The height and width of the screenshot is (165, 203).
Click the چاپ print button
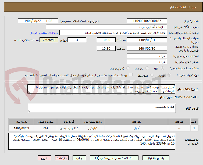[x=79, y=158]
